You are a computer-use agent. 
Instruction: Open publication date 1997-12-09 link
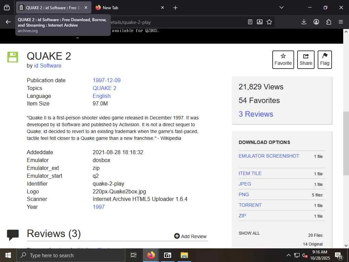[x=107, y=80]
